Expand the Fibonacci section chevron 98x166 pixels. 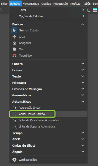coord(83,82)
